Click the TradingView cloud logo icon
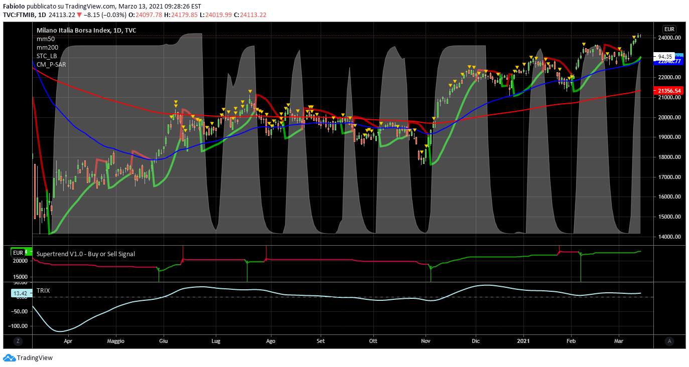The height and width of the screenshot is (367, 689). click(9, 358)
